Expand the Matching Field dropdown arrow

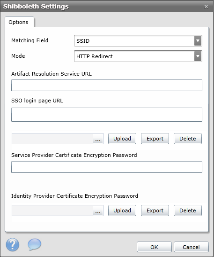[x=198, y=41]
